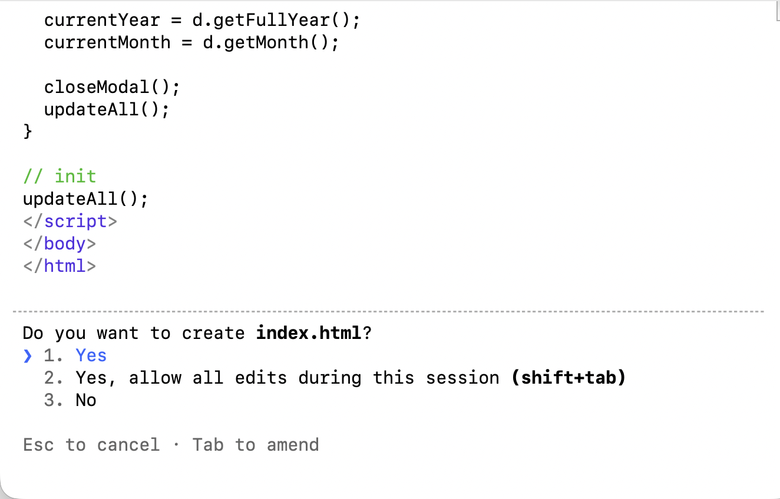
Task: Click the closing </html> tag
Action: (60, 266)
